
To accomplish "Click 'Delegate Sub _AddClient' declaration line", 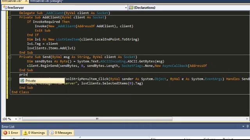I will click(x=65, y=13).
